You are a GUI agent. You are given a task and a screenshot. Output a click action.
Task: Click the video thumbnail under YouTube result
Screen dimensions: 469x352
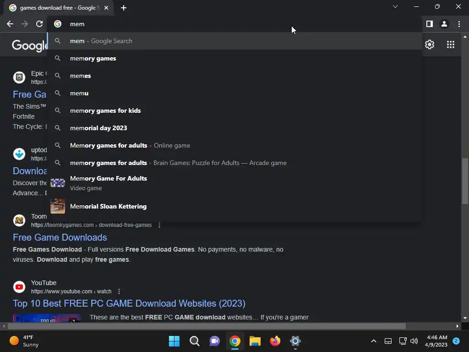pos(47,318)
